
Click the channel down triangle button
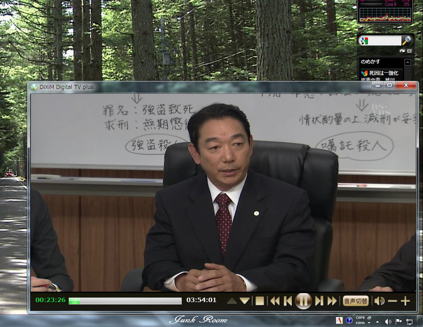[245, 301]
